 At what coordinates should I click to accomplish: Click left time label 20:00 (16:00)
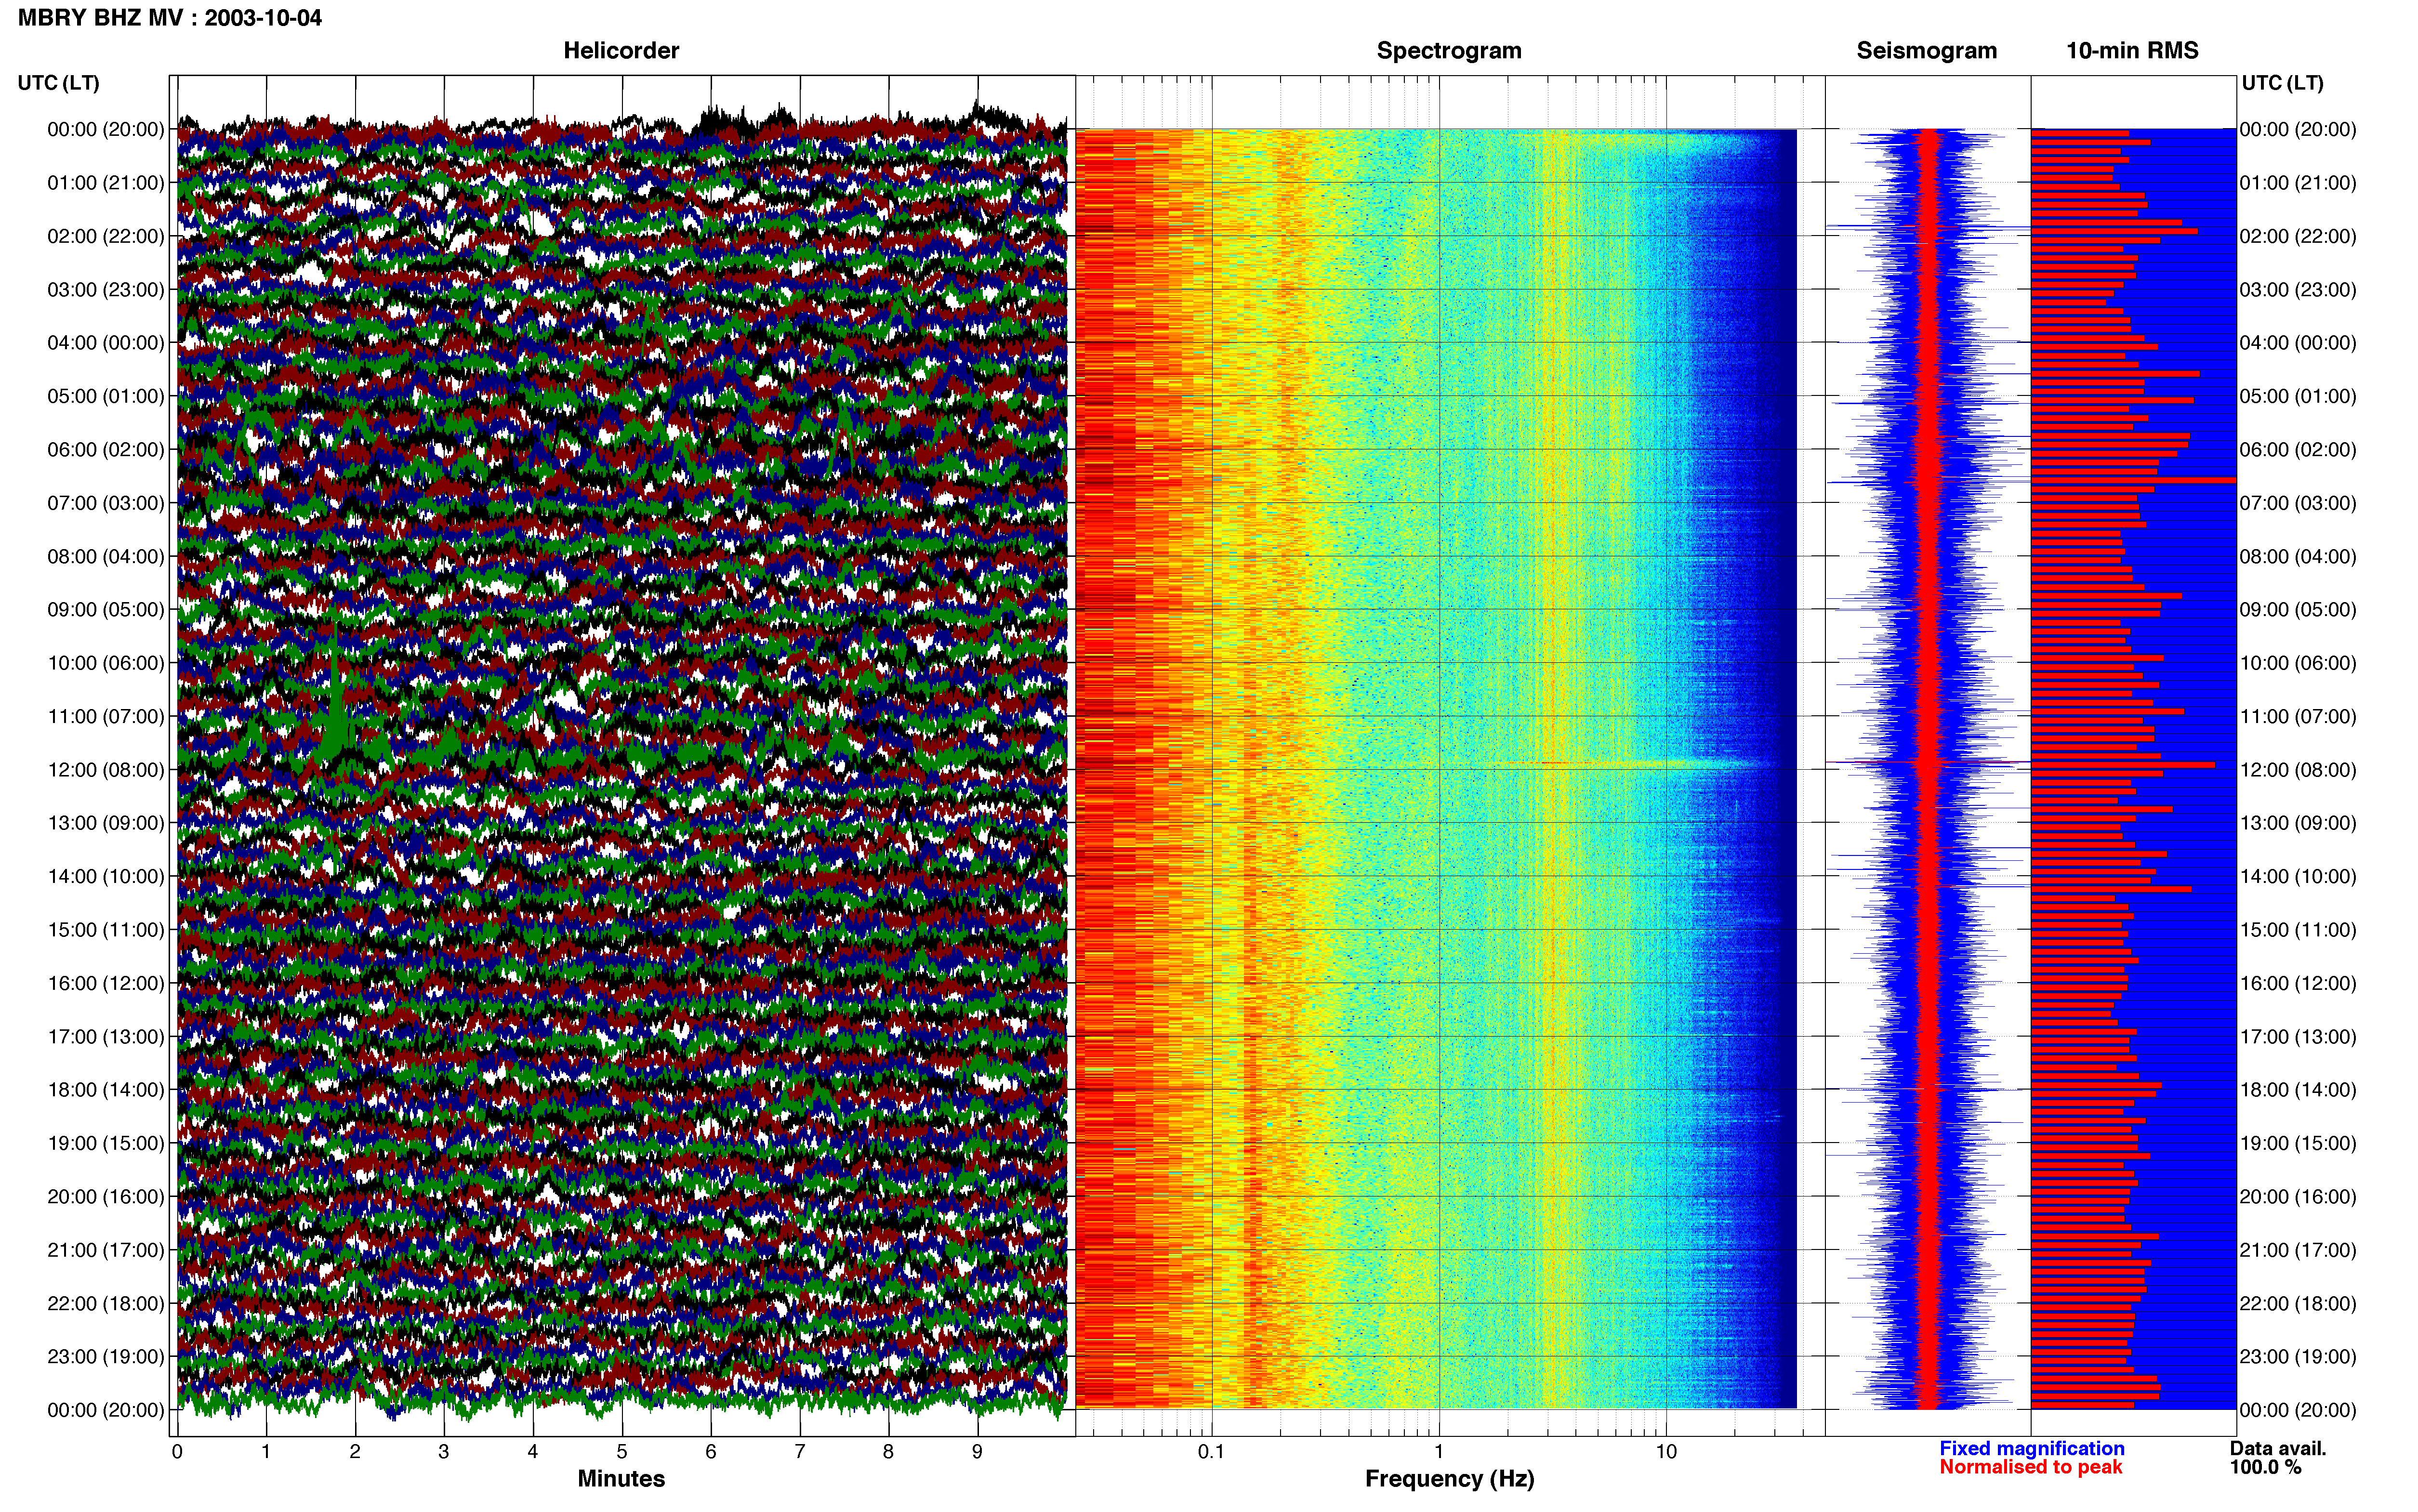coord(106,1196)
